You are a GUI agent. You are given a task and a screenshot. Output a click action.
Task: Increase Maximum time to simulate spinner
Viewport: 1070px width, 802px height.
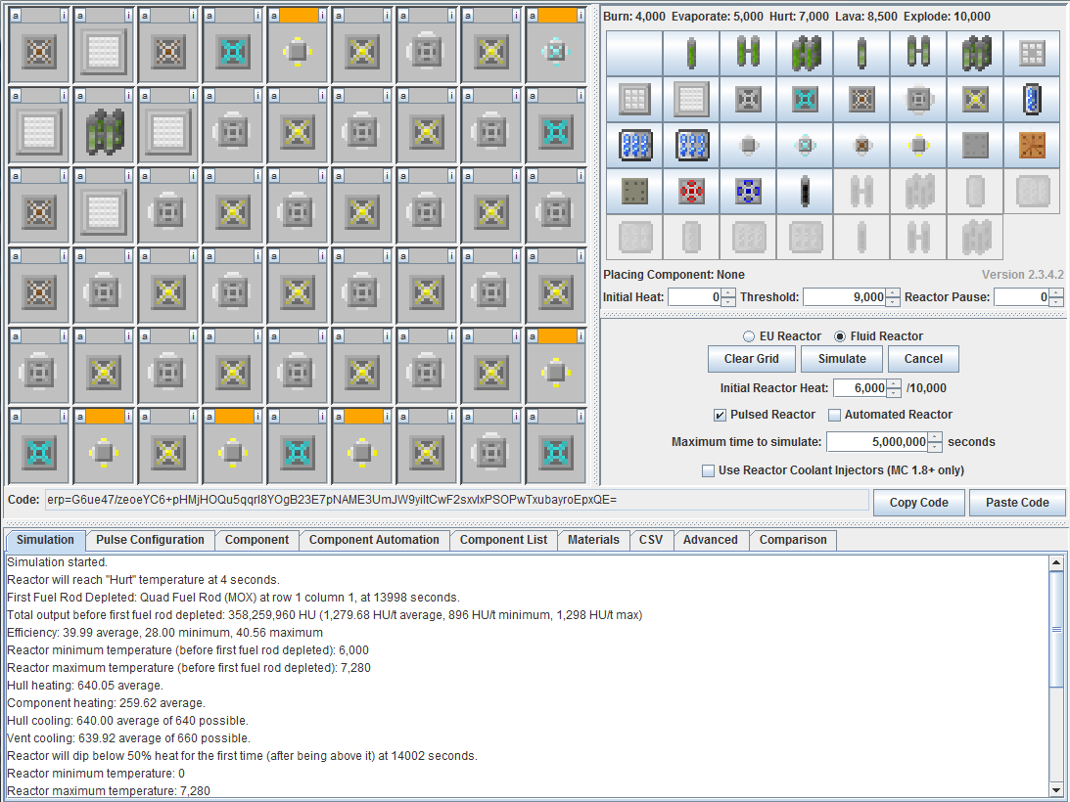pos(935,437)
